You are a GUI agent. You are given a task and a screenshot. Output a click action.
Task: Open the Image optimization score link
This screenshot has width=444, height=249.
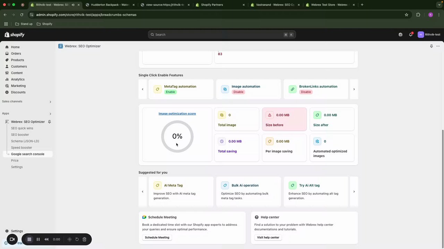(177, 113)
